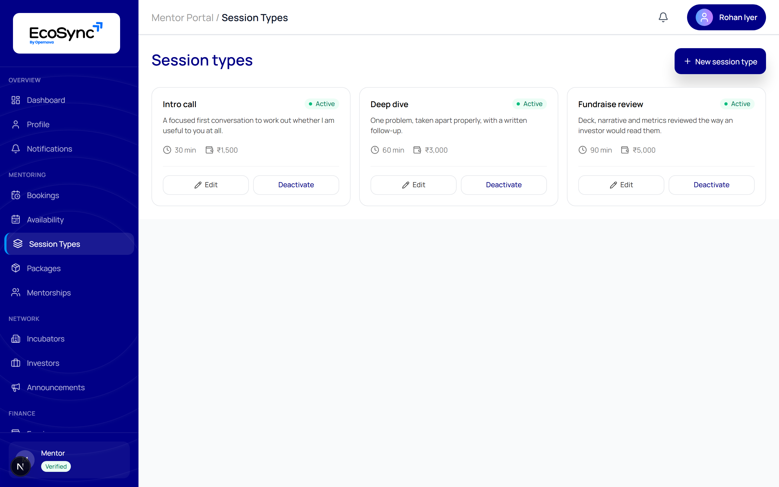The width and height of the screenshot is (779, 487).
Task: Deactivate the Intro call session type
Action: (x=296, y=185)
